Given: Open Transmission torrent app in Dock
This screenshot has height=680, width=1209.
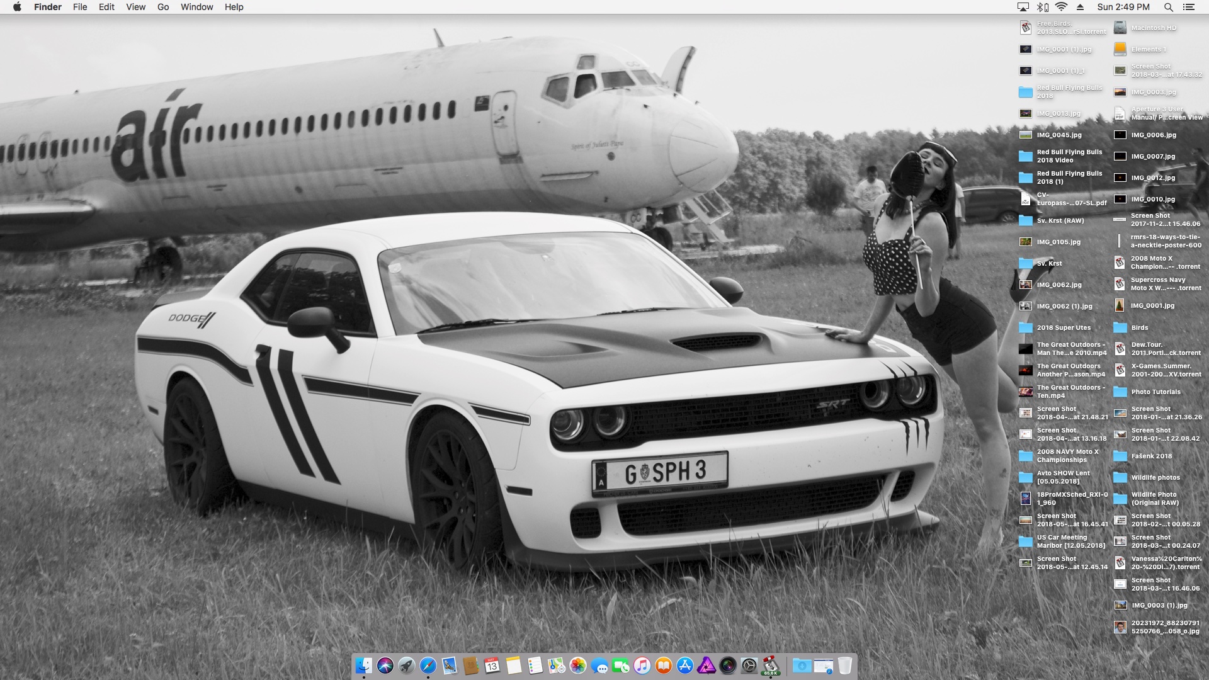Looking at the screenshot, I should tap(771, 666).
